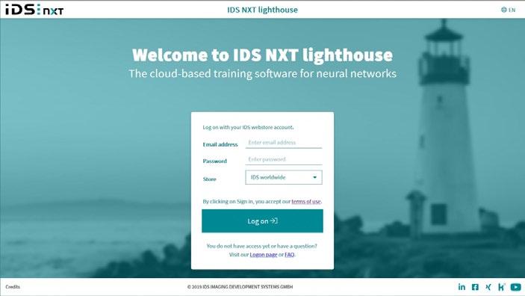Open the IDS worldwide store selector
This screenshot has width=525, height=296.
coord(284,177)
